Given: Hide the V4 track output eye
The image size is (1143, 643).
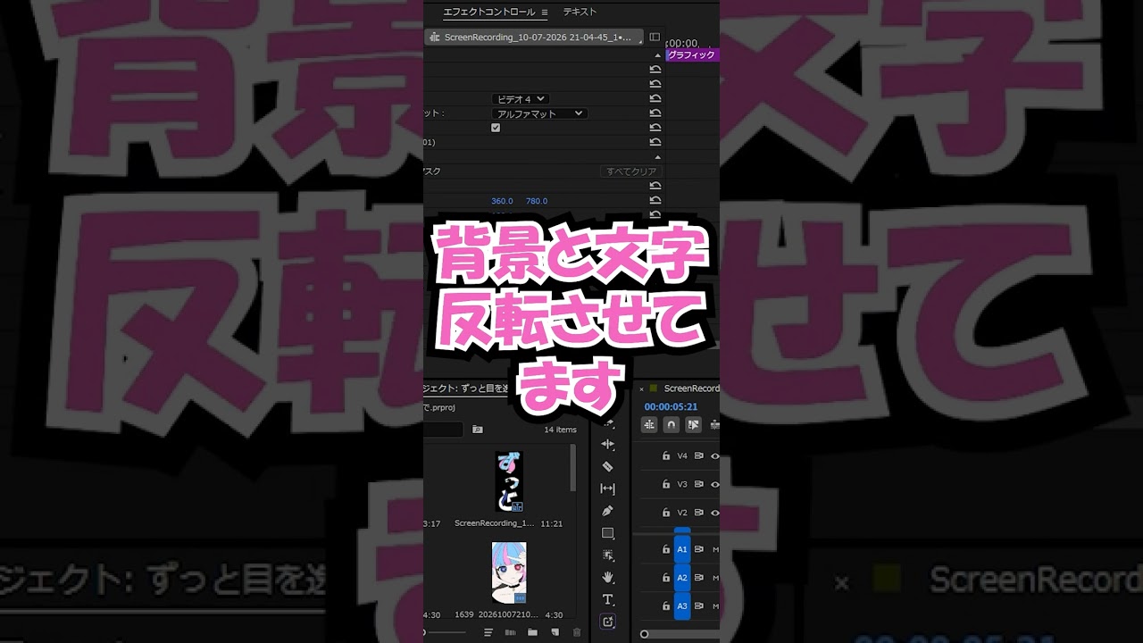Looking at the screenshot, I should 715,455.
